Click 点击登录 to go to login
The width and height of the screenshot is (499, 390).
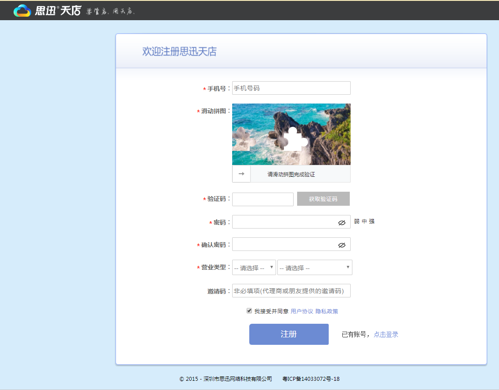click(x=385, y=334)
